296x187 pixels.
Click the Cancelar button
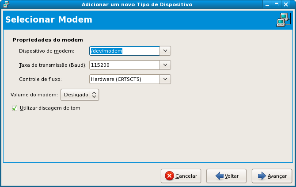181,176
